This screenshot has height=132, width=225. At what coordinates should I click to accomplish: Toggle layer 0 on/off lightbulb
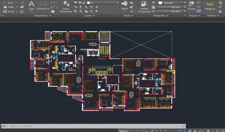(x=76, y=3)
